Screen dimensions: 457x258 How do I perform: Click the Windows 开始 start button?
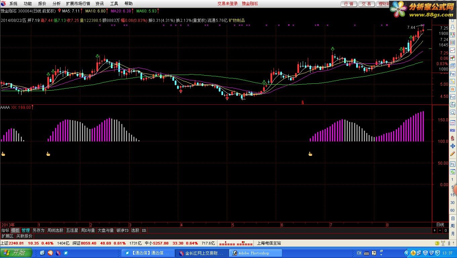pyautogui.click(x=16, y=253)
